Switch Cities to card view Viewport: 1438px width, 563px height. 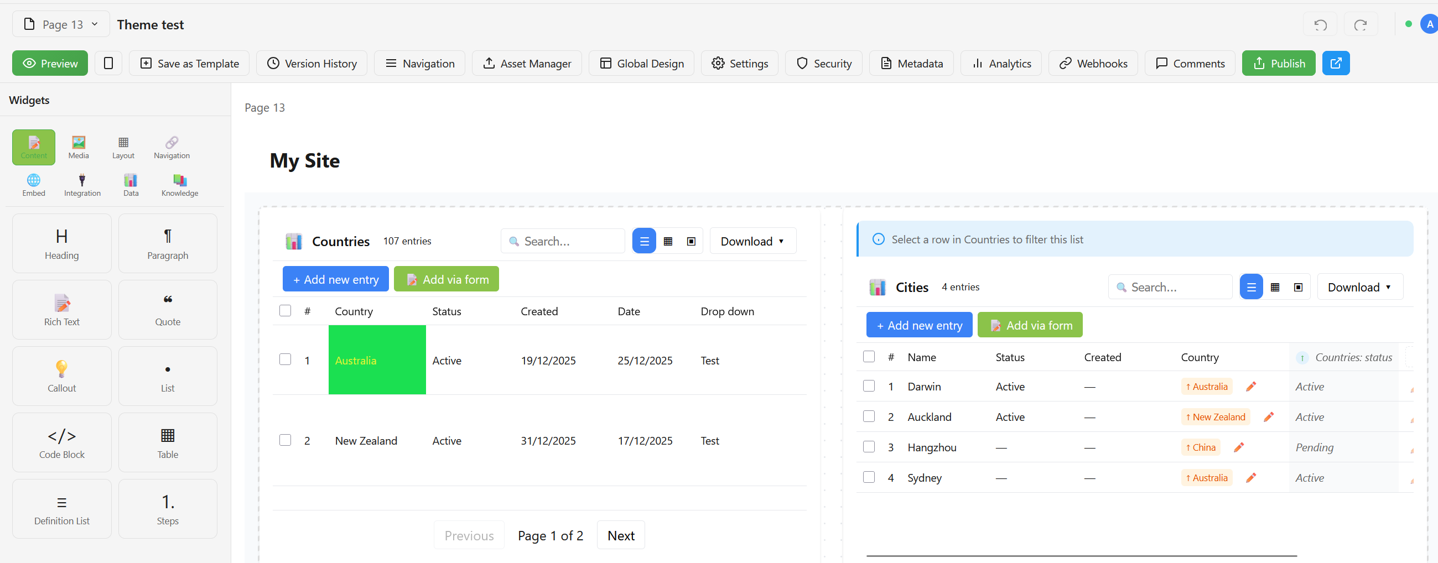click(1299, 287)
